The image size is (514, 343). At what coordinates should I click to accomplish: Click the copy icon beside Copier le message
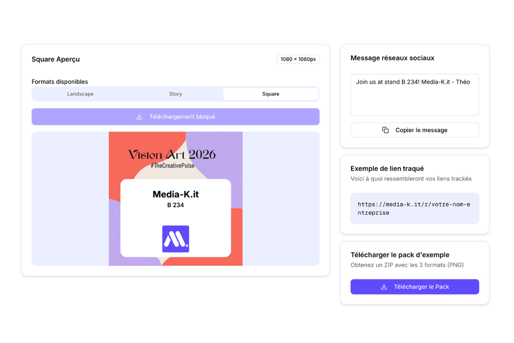point(385,130)
